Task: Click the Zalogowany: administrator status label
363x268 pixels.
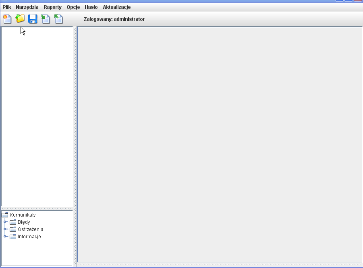Action: click(x=114, y=19)
